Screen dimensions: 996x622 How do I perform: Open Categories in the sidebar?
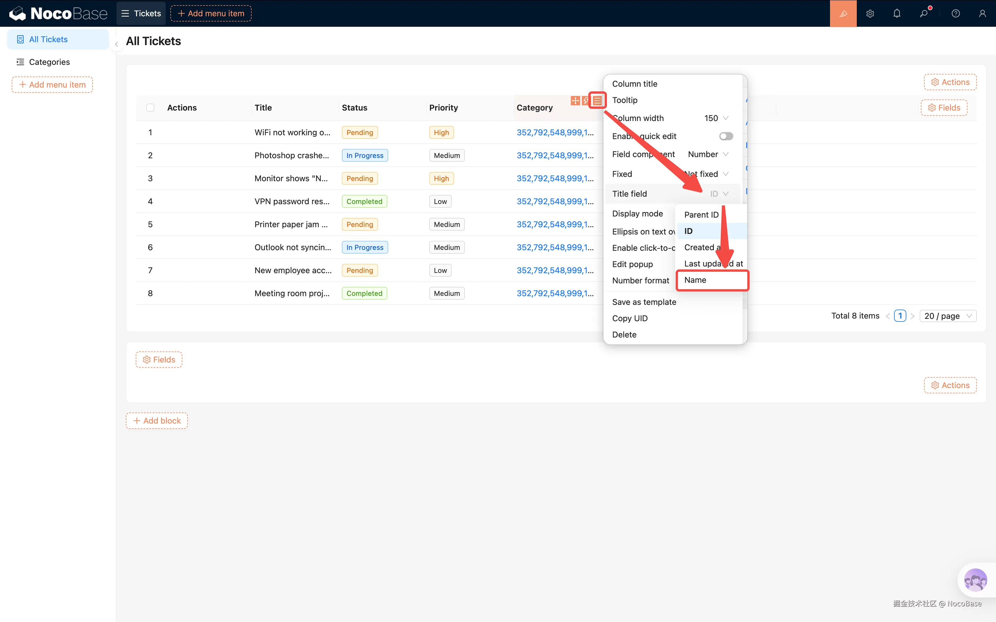(x=50, y=62)
